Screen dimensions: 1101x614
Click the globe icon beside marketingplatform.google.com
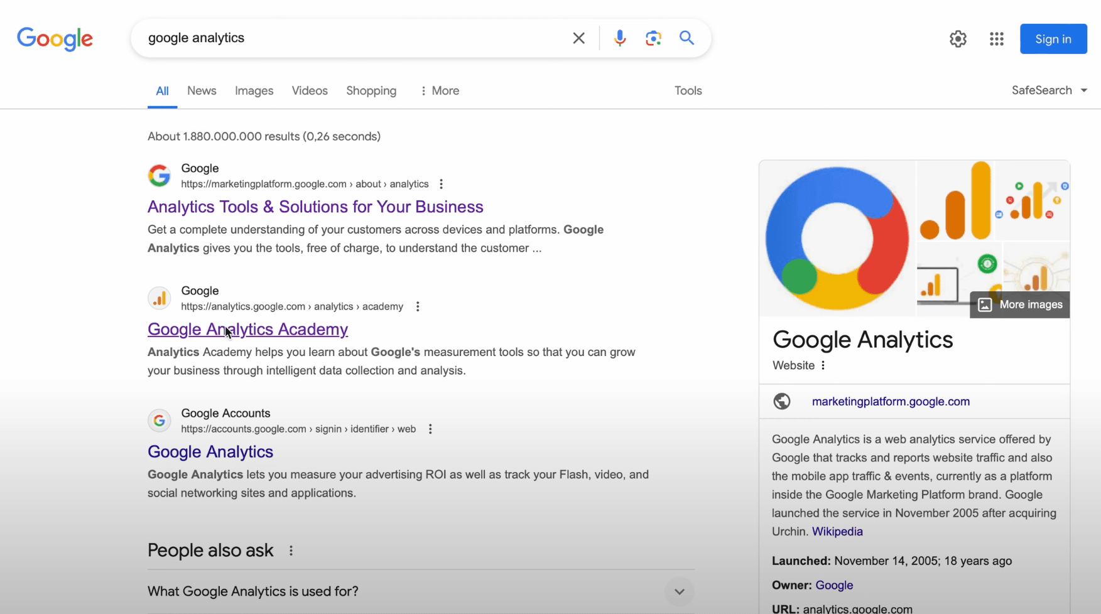click(x=782, y=401)
